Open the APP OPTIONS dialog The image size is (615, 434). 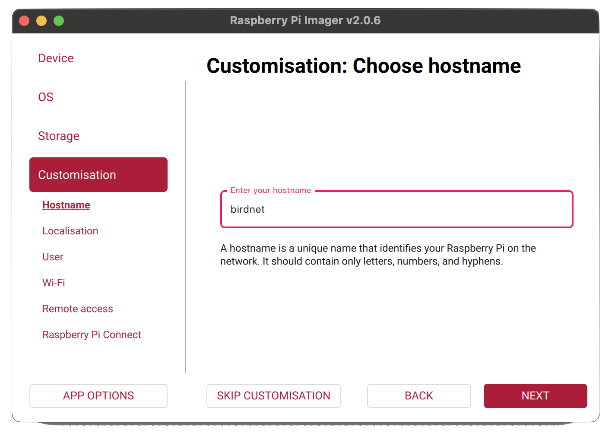point(98,396)
